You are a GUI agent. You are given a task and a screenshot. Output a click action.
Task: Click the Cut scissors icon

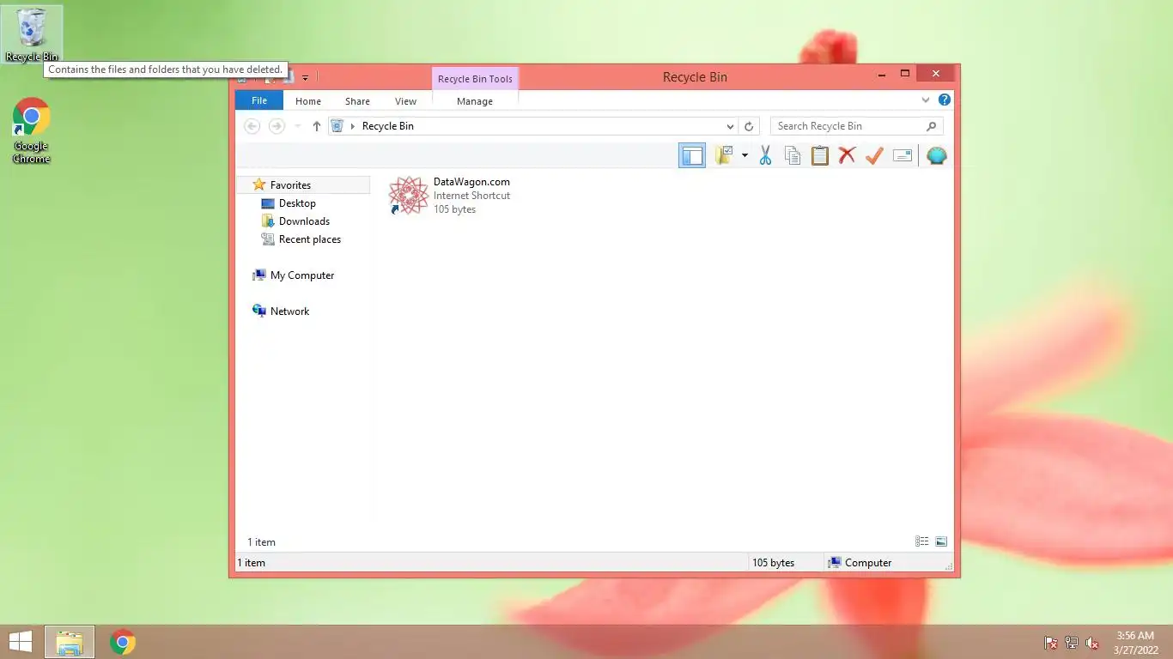[x=765, y=155]
